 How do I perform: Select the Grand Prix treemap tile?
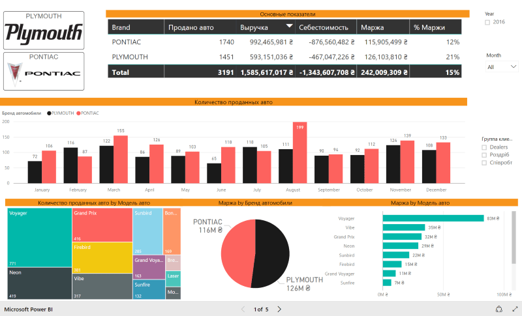102,225
